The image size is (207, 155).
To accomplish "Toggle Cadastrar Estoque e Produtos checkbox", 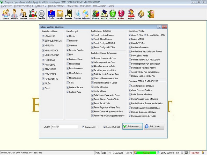I will click(130, 86).
